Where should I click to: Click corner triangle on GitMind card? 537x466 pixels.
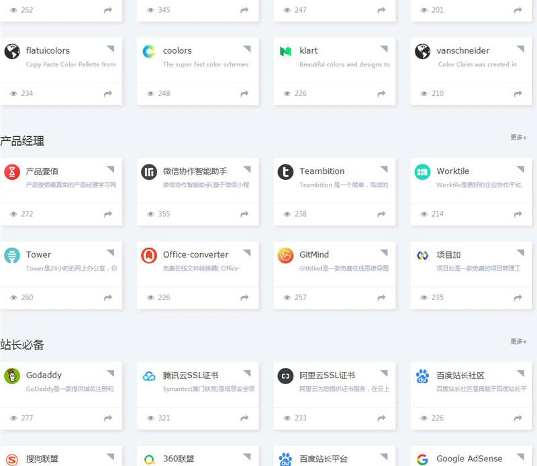(384, 252)
